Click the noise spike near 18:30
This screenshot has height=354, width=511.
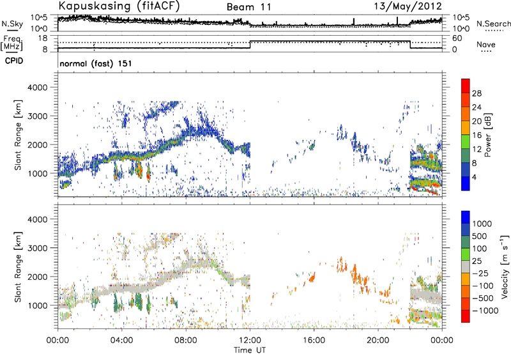(x=354, y=22)
